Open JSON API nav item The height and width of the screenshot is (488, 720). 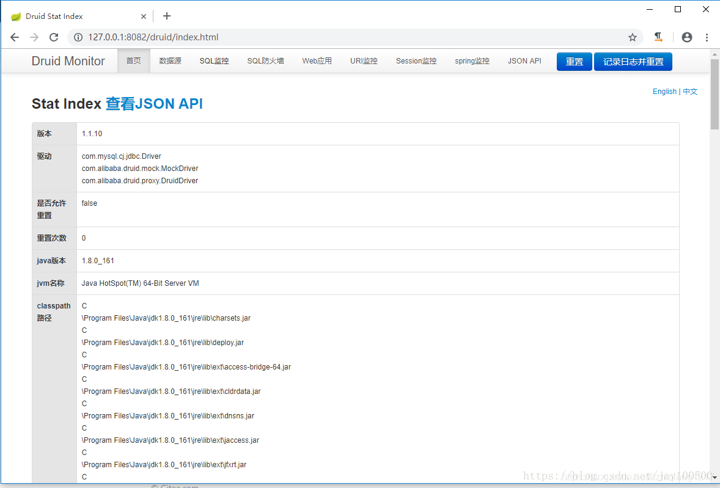(x=524, y=61)
